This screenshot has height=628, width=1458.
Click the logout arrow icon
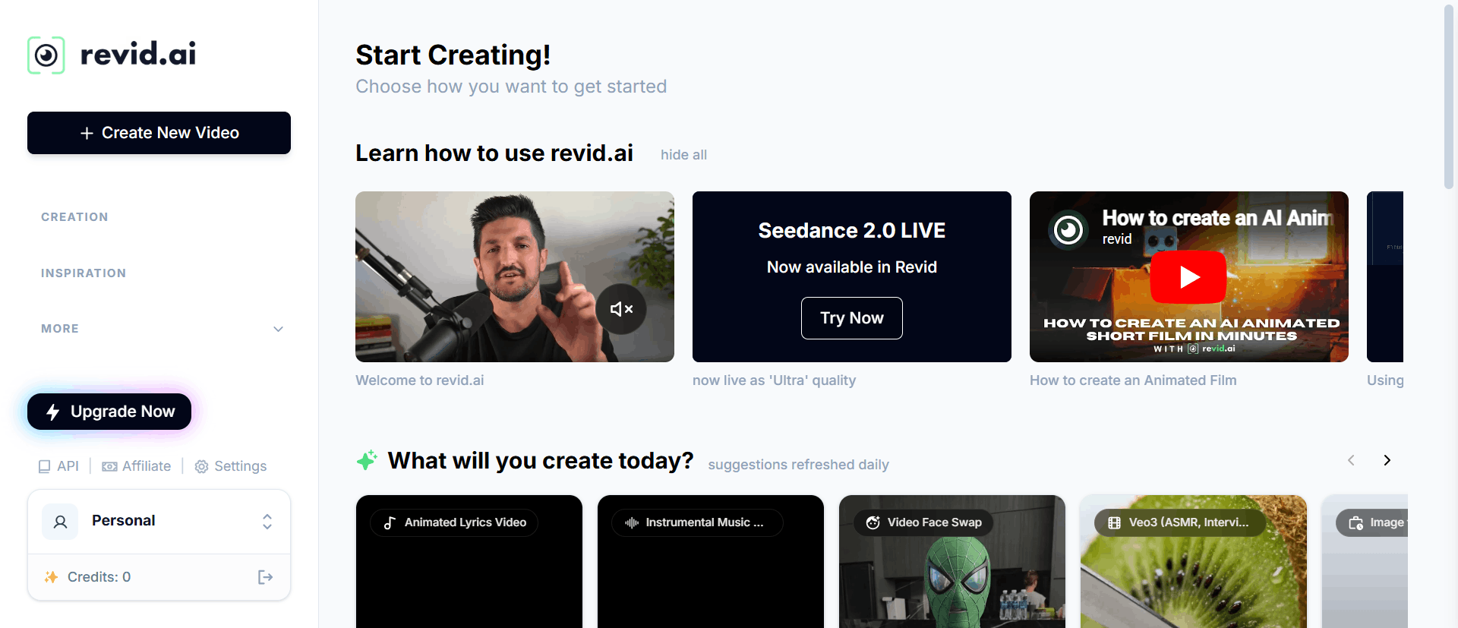(x=265, y=577)
